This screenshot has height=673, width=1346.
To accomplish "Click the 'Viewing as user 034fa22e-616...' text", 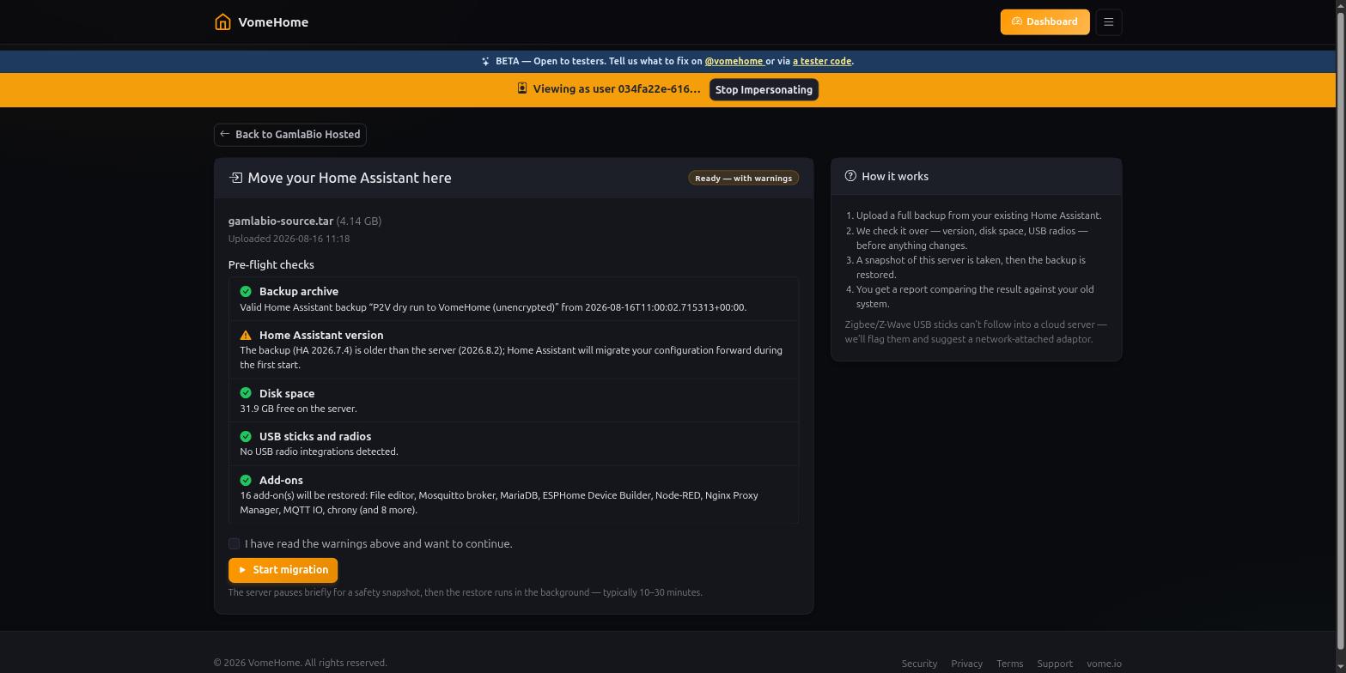I will 616,89.
